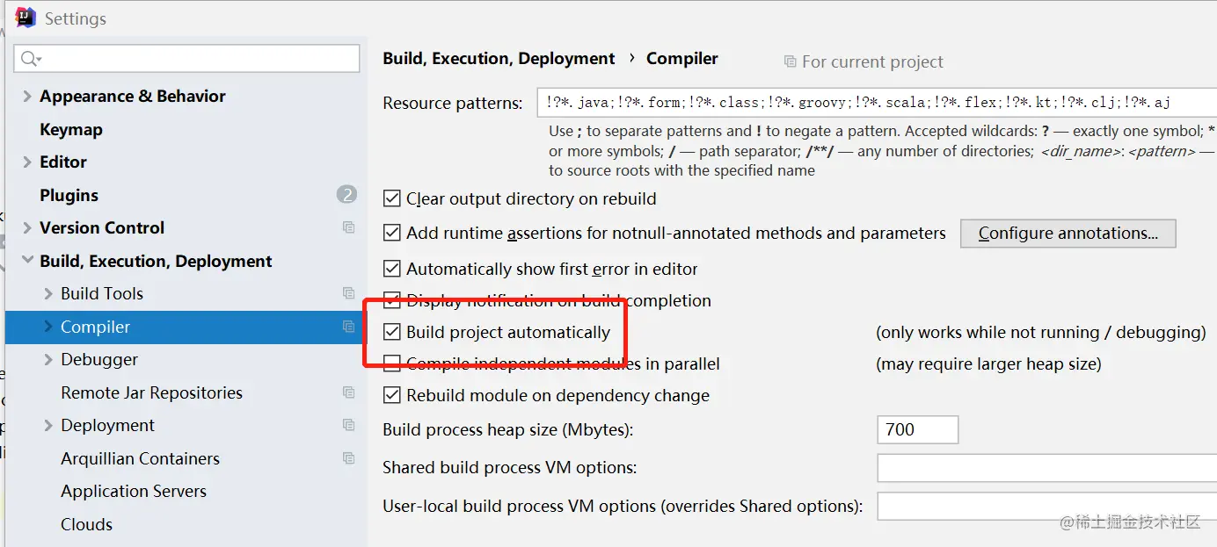1217x547 pixels.
Task: Click Build, Execution, Deployment breadcrumb link
Action: pos(499,59)
